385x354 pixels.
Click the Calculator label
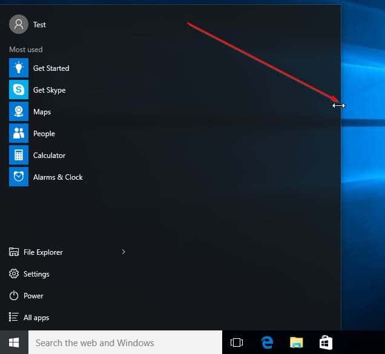[49, 156]
